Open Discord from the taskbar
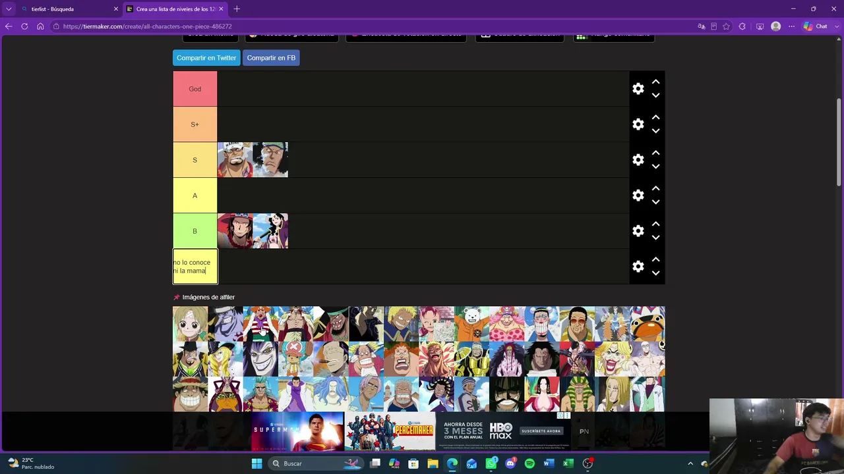This screenshot has width=844, height=474. pos(510,463)
